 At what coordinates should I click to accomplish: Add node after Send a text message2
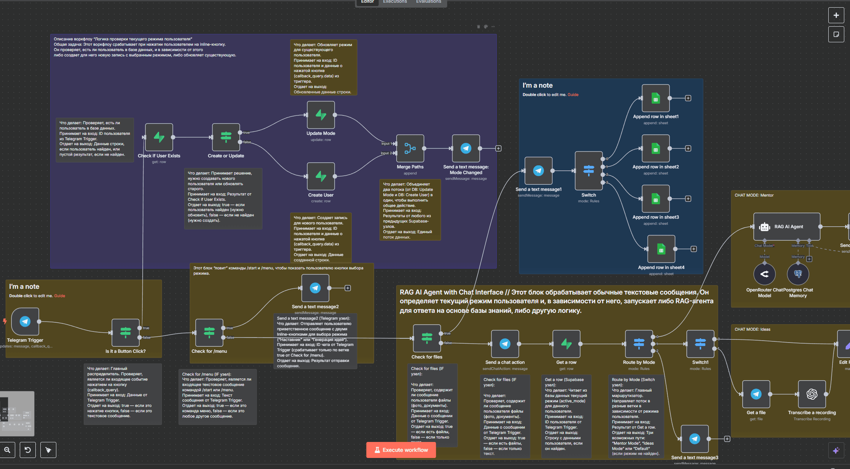(348, 288)
